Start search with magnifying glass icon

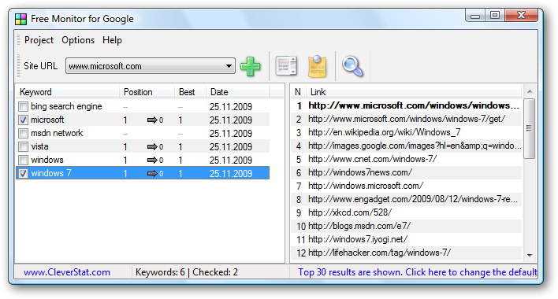[352, 66]
